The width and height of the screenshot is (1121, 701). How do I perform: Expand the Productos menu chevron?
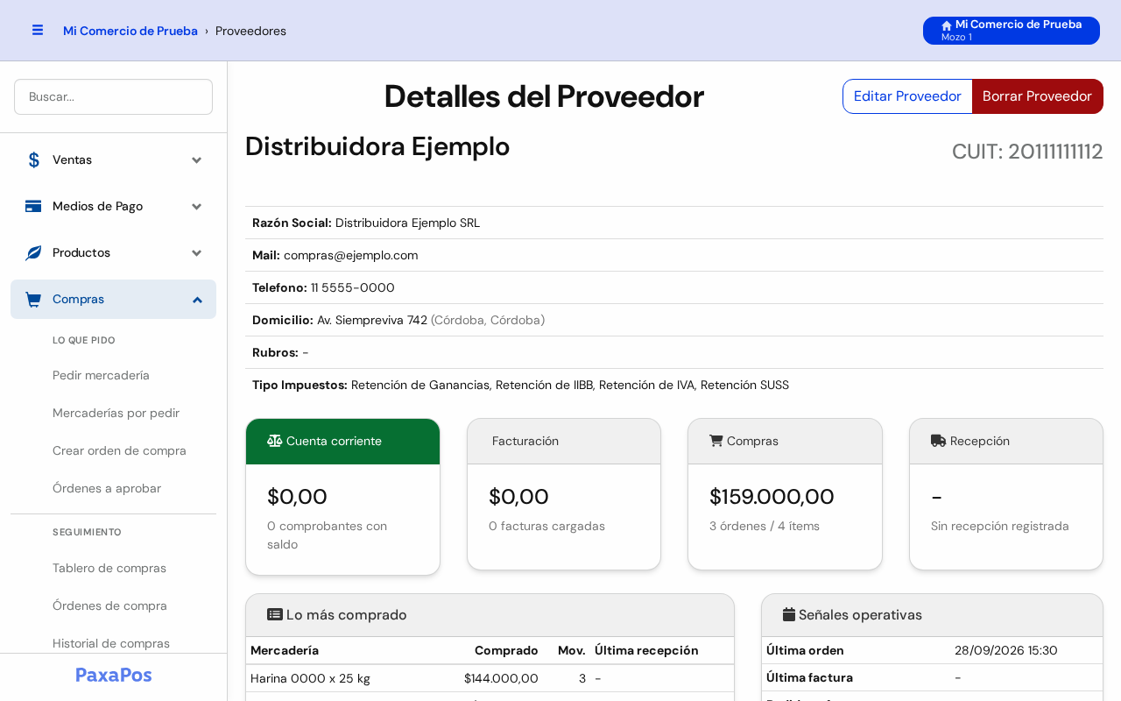click(x=197, y=252)
